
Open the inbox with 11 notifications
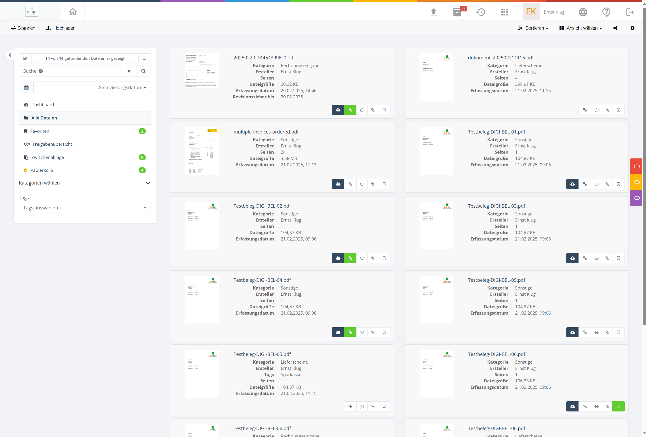click(x=457, y=12)
